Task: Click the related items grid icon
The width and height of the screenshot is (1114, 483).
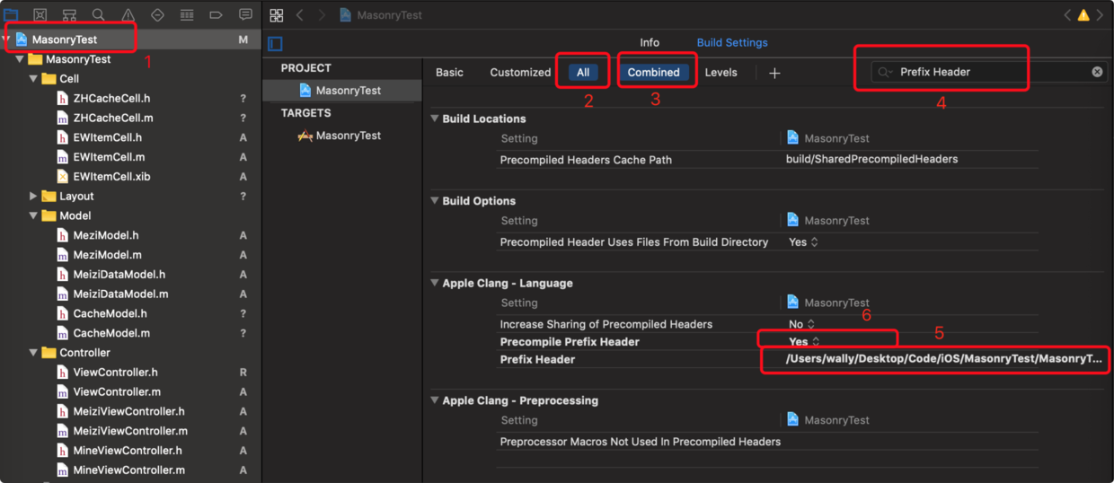Action: pos(277,15)
